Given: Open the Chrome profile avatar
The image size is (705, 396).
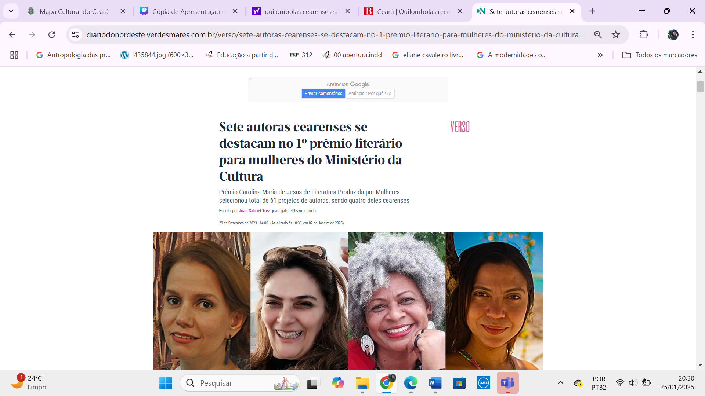Looking at the screenshot, I should pyautogui.click(x=673, y=34).
